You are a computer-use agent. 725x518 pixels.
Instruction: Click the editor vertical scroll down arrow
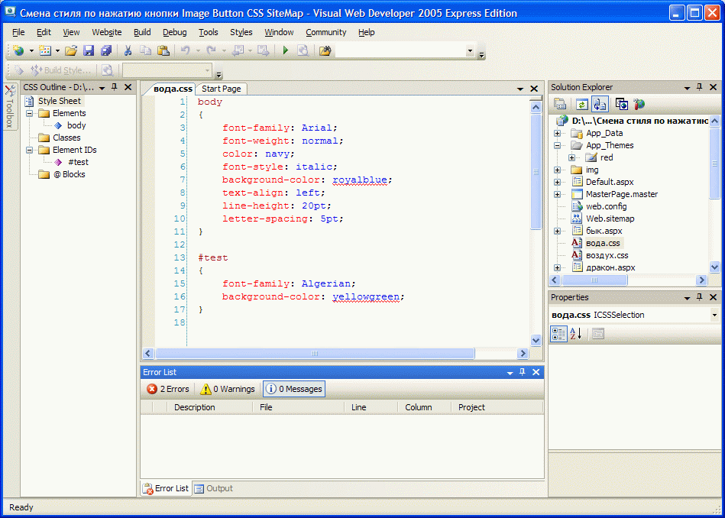pyautogui.click(x=536, y=341)
